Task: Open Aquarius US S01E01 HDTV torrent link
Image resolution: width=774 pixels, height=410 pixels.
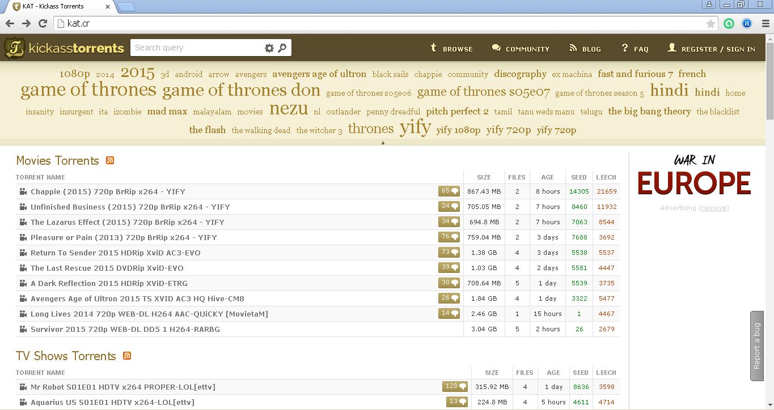Action: coord(112,402)
